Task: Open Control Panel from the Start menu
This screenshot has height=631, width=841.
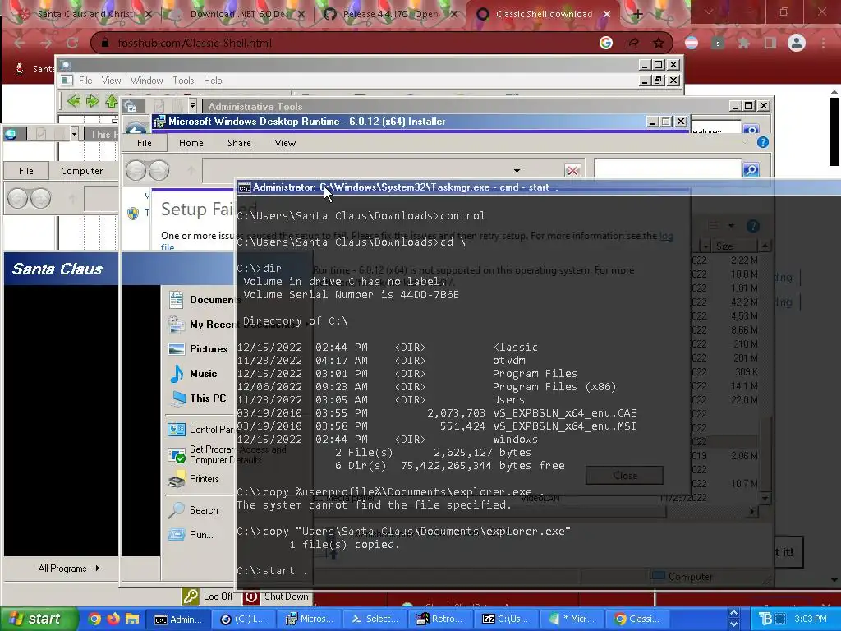Action: 201,429
